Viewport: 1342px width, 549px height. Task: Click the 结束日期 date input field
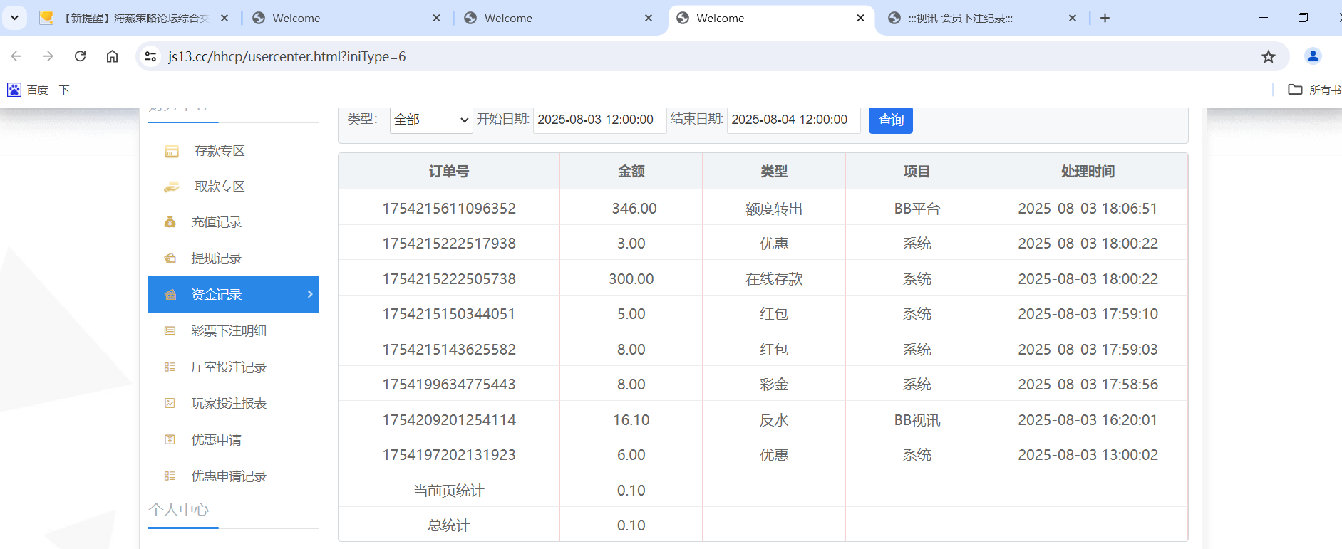[x=792, y=120]
